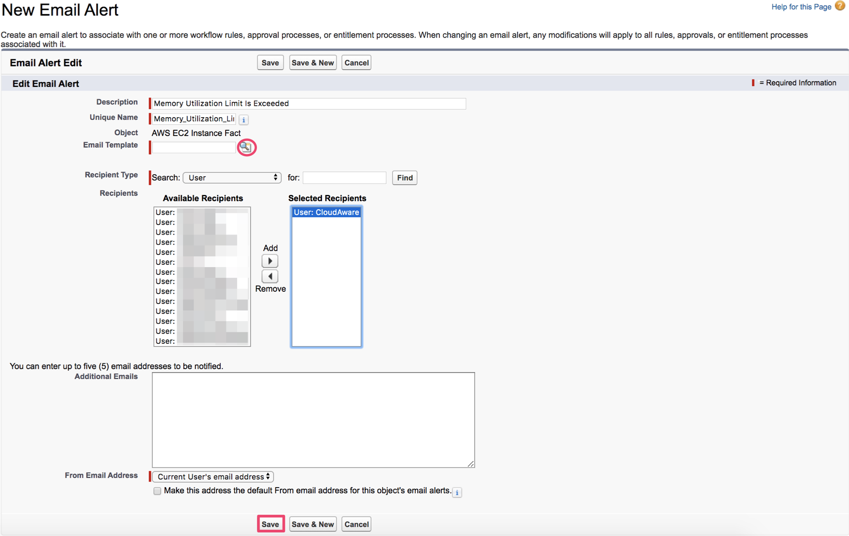849x536 pixels.
Task: Click inside the Additional Emails text area
Action: [x=313, y=420]
